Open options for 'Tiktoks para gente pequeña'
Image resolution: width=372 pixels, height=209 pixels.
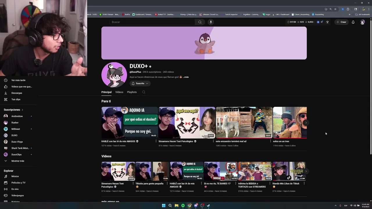[167, 183]
